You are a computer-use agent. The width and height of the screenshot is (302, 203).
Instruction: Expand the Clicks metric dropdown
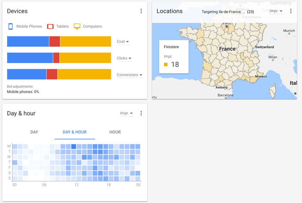(x=124, y=59)
